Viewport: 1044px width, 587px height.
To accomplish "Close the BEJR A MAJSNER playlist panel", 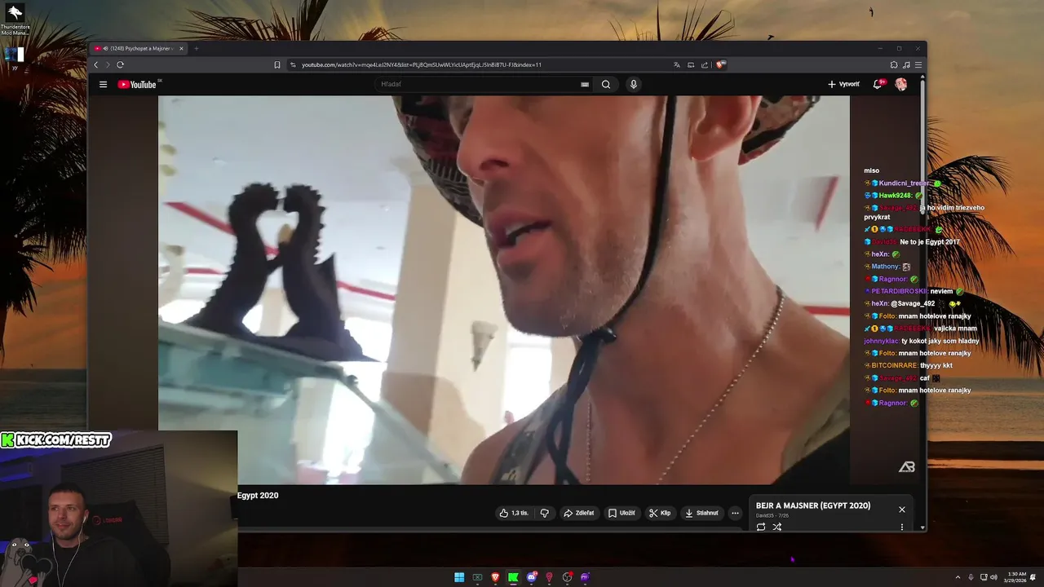I will click(x=902, y=510).
